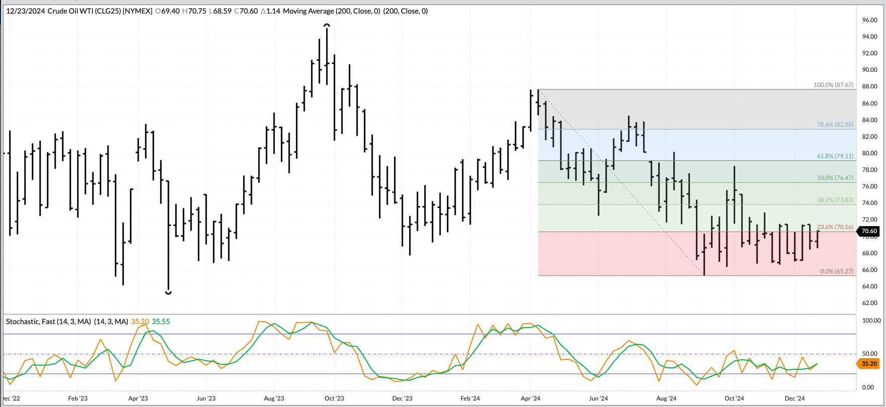This screenshot has height=407, width=886.
Task: Click the high marker above the Sep 2023 peak
Action: (x=327, y=25)
